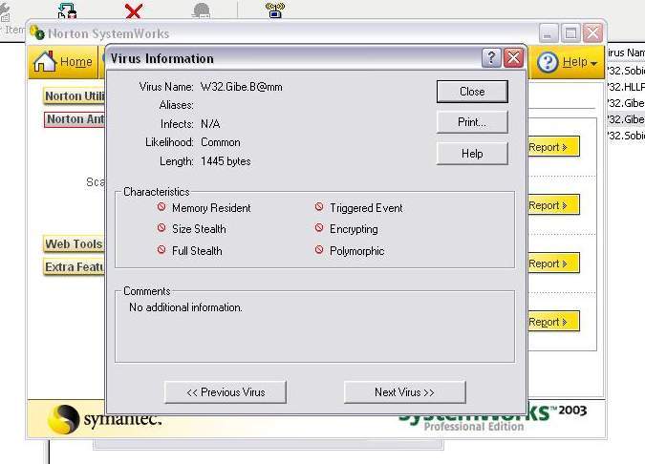Click the 'Virus Name' column header in background list
The width and height of the screenshot is (645, 464).
pos(626,53)
